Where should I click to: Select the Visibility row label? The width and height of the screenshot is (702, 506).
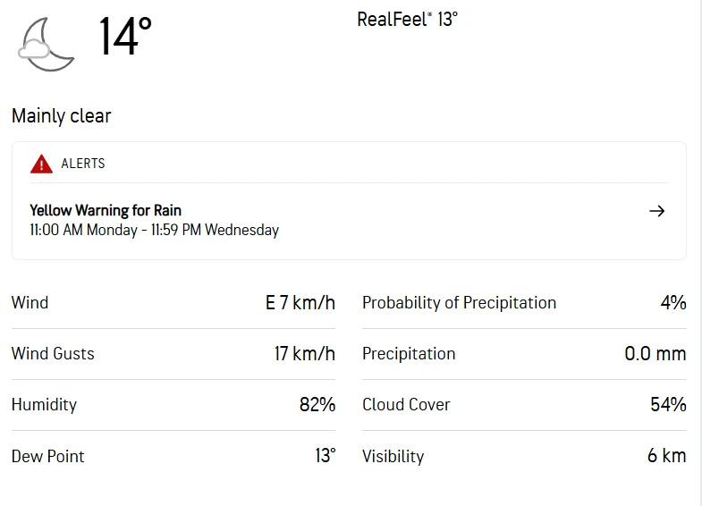click(x=393, y=456)
